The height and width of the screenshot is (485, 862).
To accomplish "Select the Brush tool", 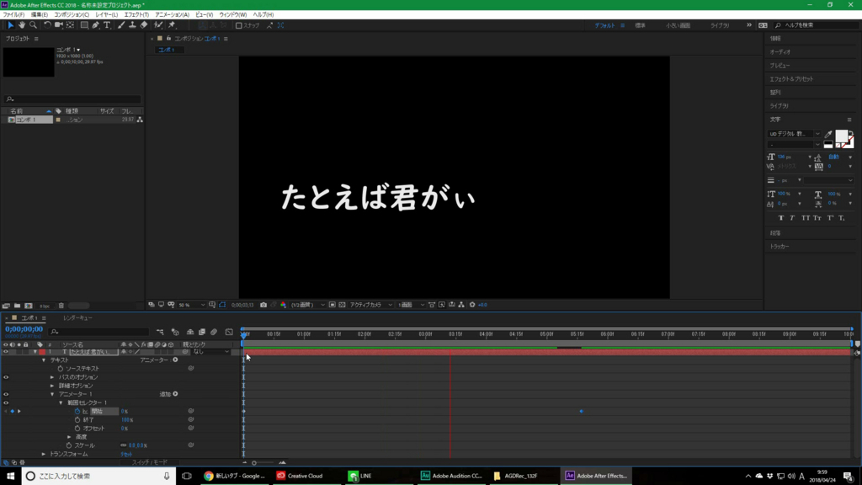I will (121, 25).
